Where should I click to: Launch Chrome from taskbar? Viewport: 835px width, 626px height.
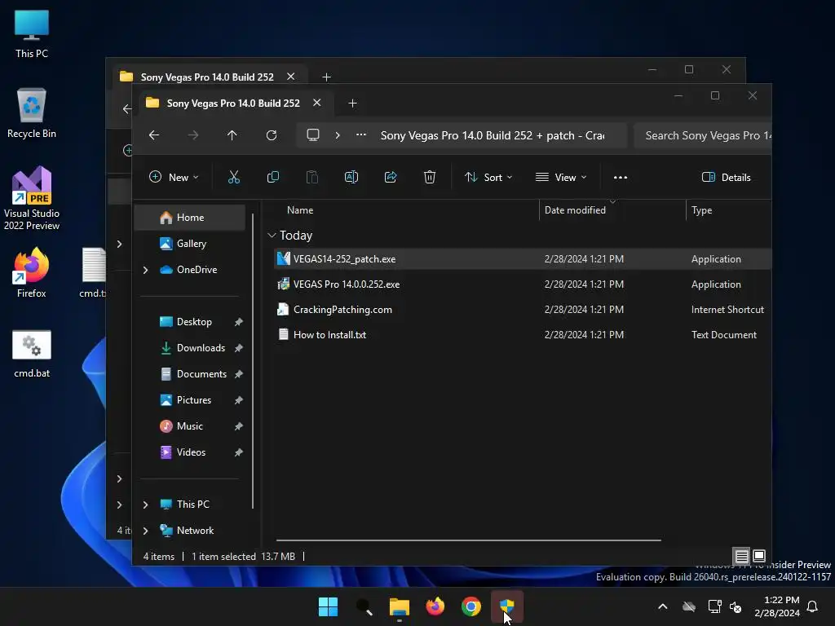coord(471,606)
